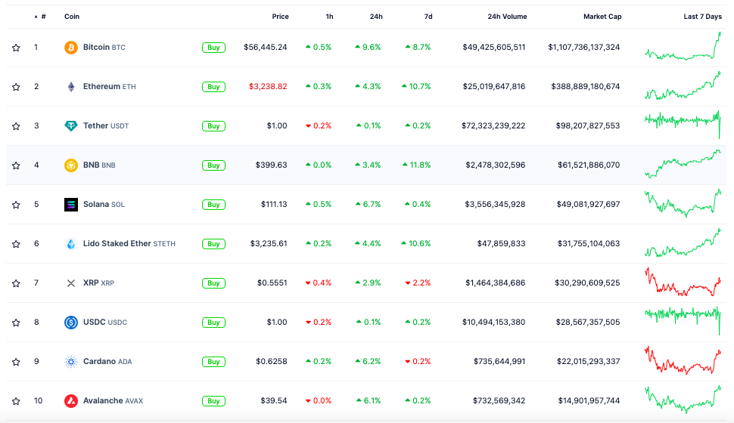This screenshot has width=734, height=423.
Task: Click the Lido Staked Ether droplet icon
Action: pyautogui.click(x=71, y=244)
